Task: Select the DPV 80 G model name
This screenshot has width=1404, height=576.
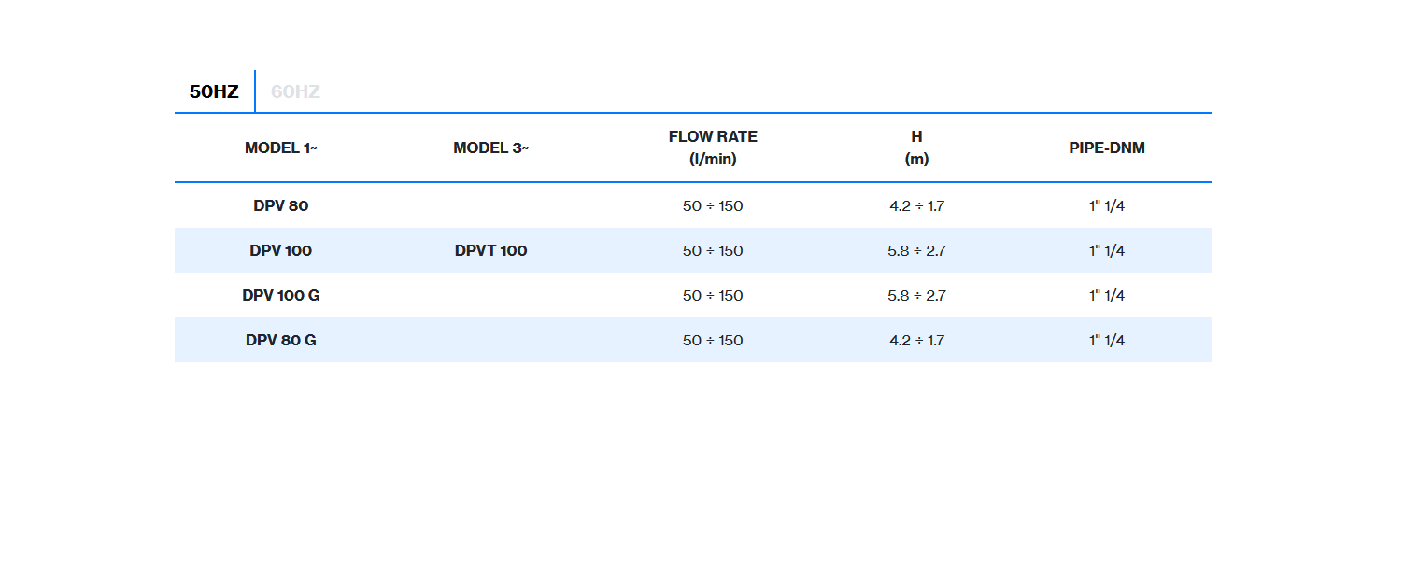Action: click(281, 340)
